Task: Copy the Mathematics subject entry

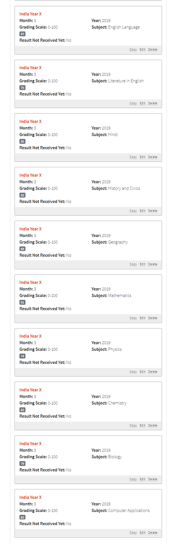Action: click(133, 318)
